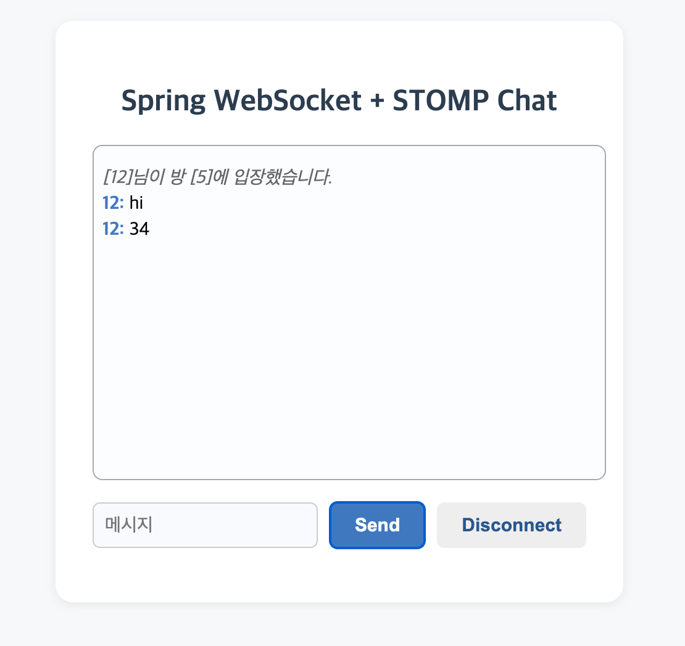The image size is (685, 646).
Task: Focus the 메시지 message input field
Action: pyautogui.click(x=205, y=525)
